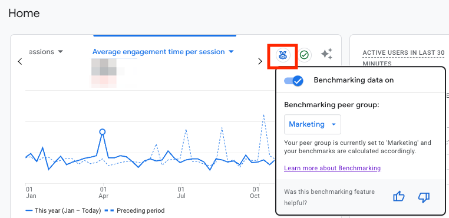Screen dimensions: 449x218
Task: Click the dashed peak near October
Action: point(263,115)
